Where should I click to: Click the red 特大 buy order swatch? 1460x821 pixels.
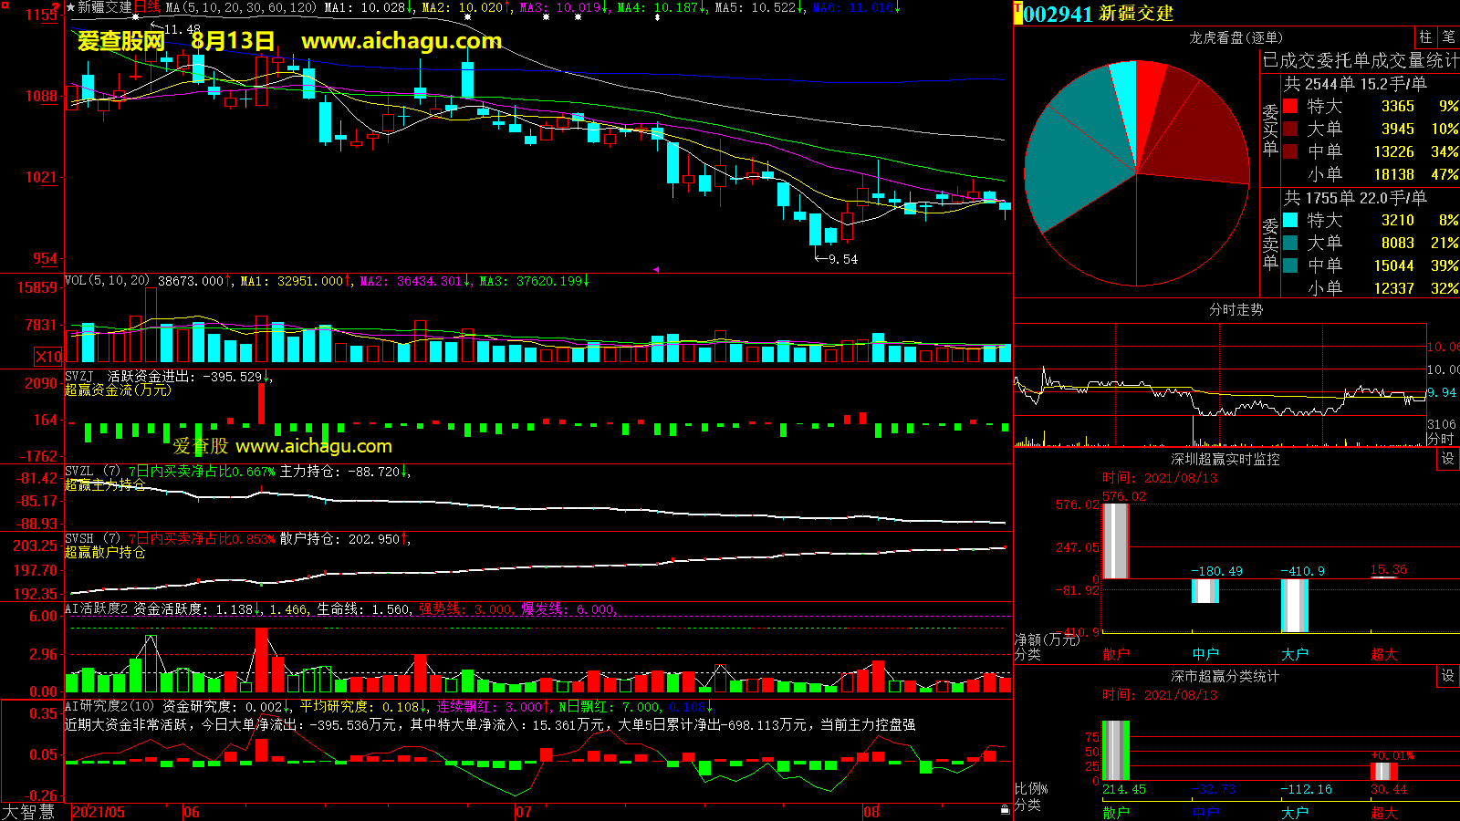point(1290,107)
